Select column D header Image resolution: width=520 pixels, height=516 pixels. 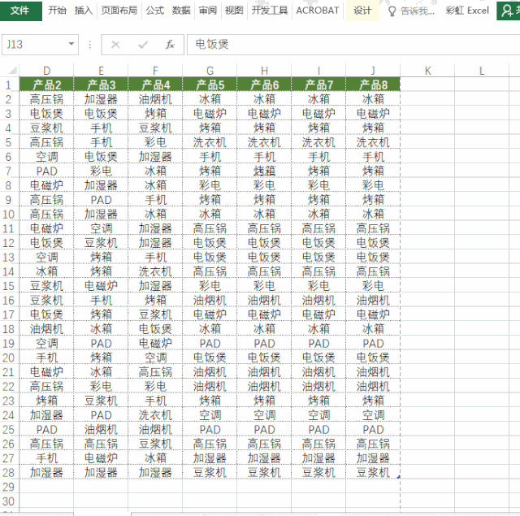[46, 71]
